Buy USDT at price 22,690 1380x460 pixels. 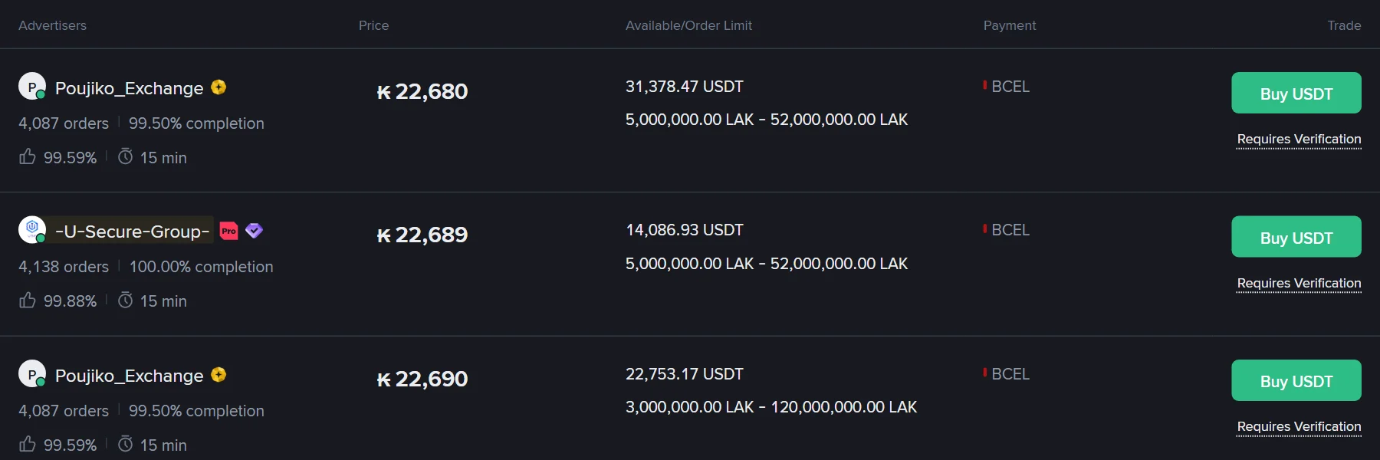point(1296,380)
